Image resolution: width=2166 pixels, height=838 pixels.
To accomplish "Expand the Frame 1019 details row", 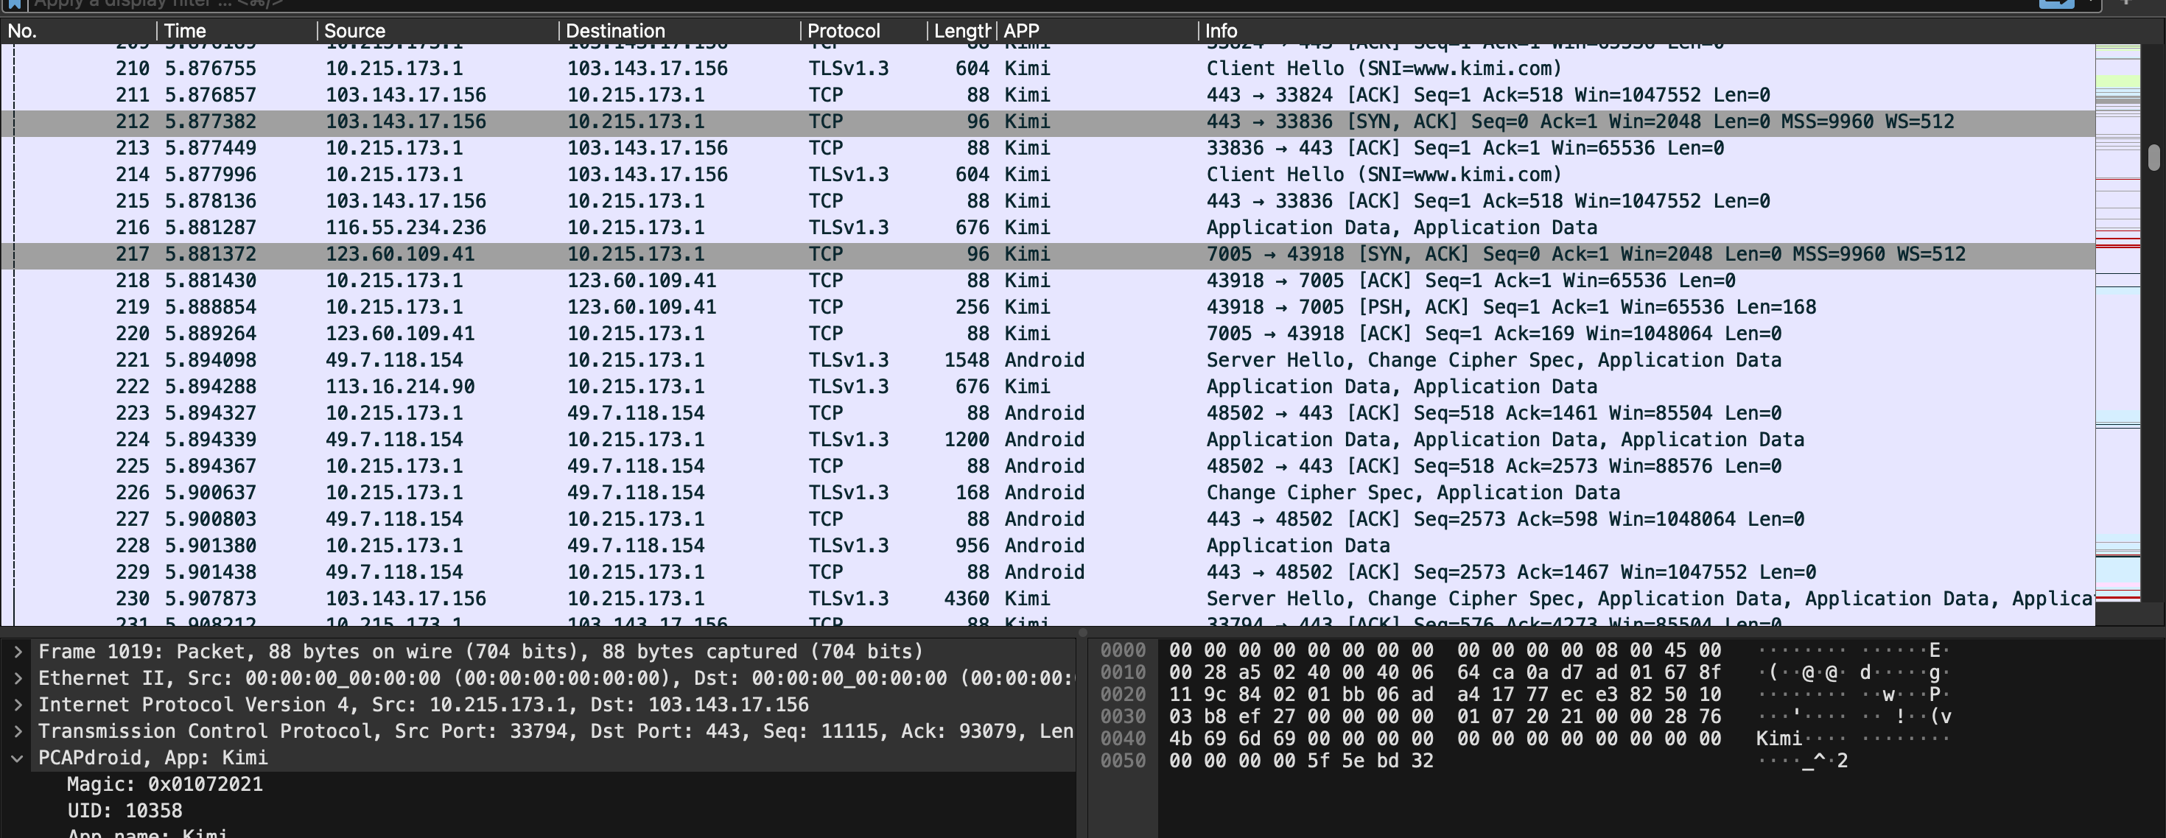I will (18, 652).
